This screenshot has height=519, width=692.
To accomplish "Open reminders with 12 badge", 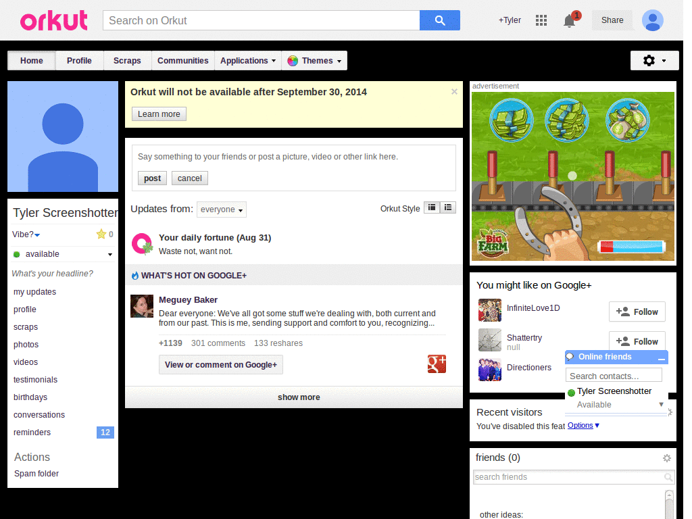I will [63, 432].
